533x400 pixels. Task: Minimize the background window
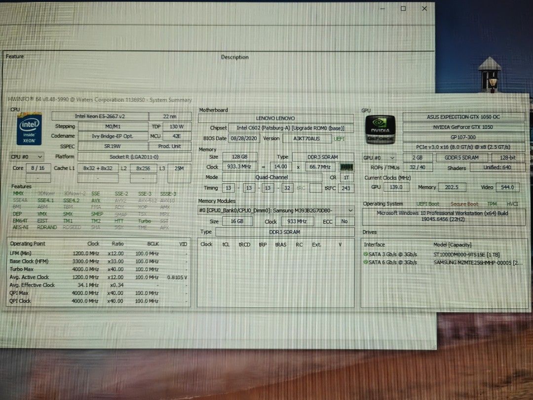tap(382, 8)
